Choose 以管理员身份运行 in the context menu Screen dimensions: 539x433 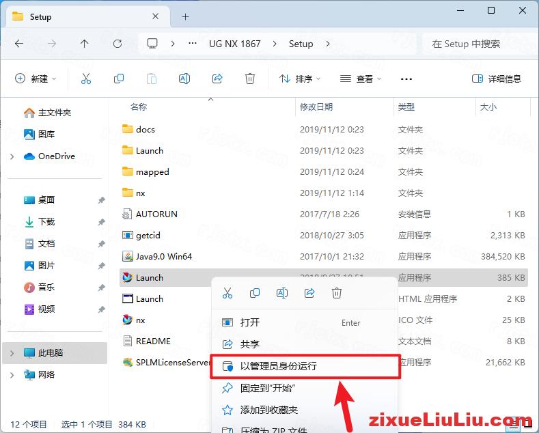tap(305, 366)
